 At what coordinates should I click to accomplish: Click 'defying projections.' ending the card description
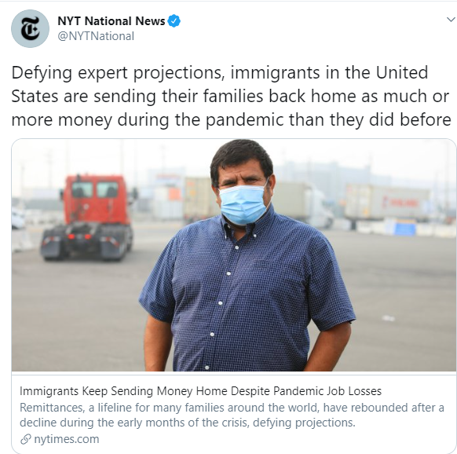click(x=305, y=423)
